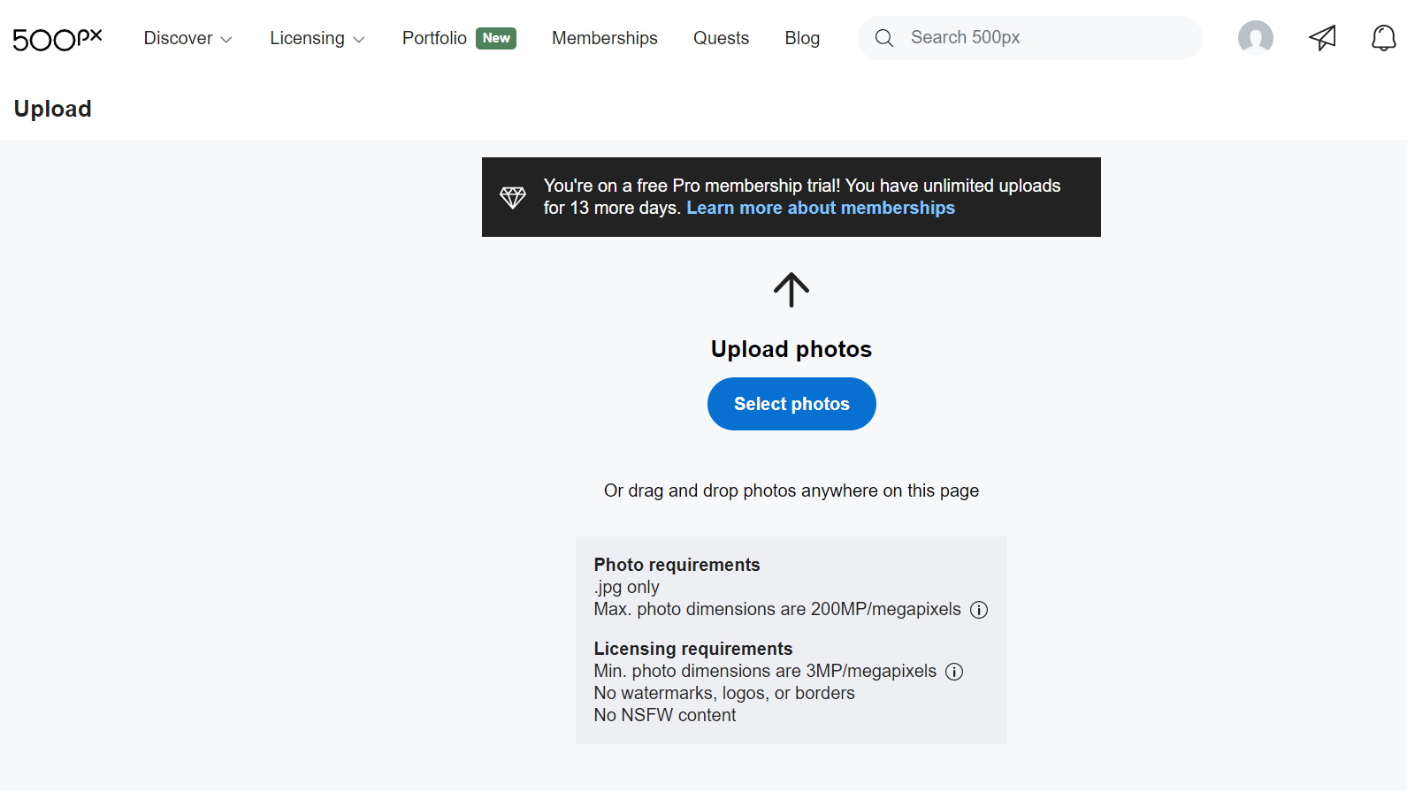Click the Photo requirements heading
The width and height of the screenshot is (1407, 791).
(677, 565)
